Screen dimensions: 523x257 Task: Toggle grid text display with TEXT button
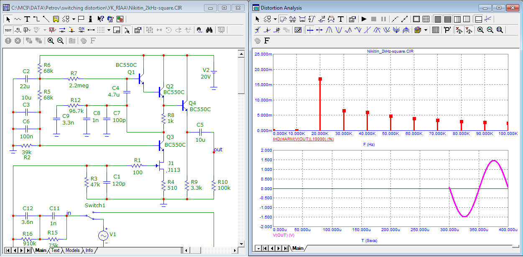coord(8,30)
